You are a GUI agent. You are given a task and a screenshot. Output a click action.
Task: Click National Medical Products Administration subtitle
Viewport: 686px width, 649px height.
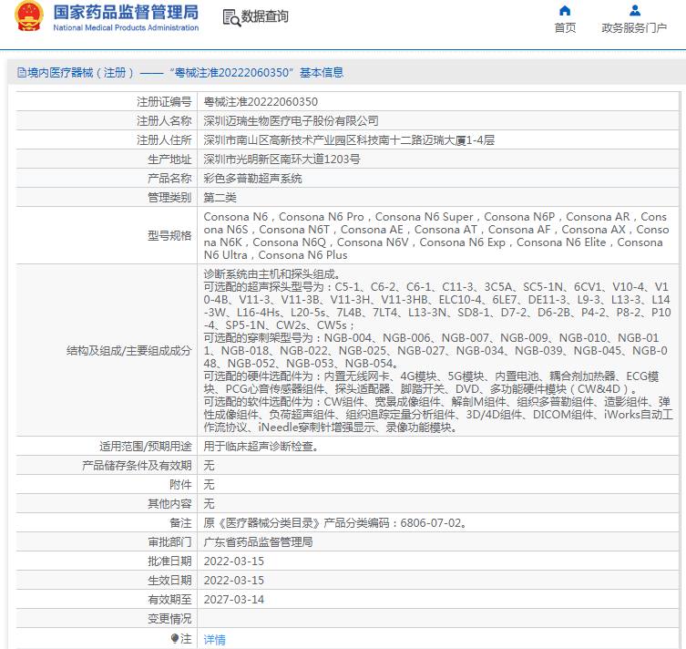126,27
